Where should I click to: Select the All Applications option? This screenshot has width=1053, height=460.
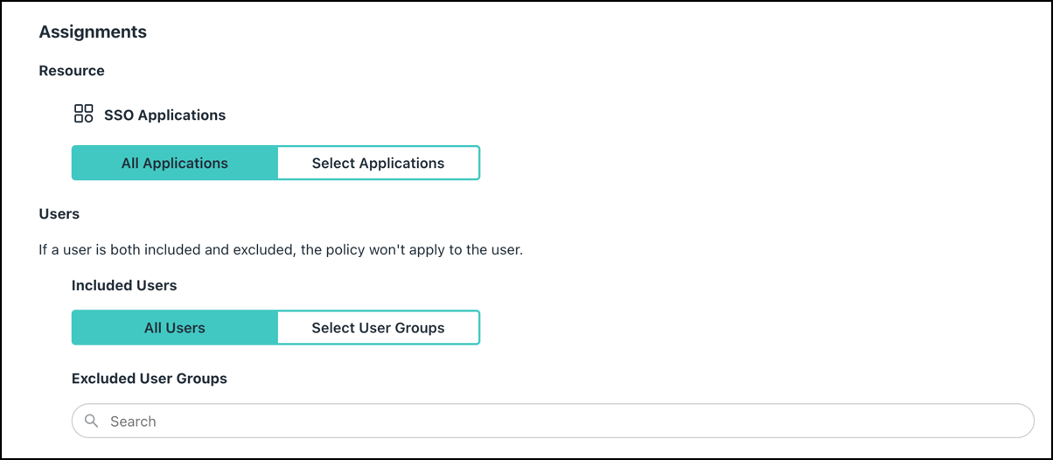[175, 164]
